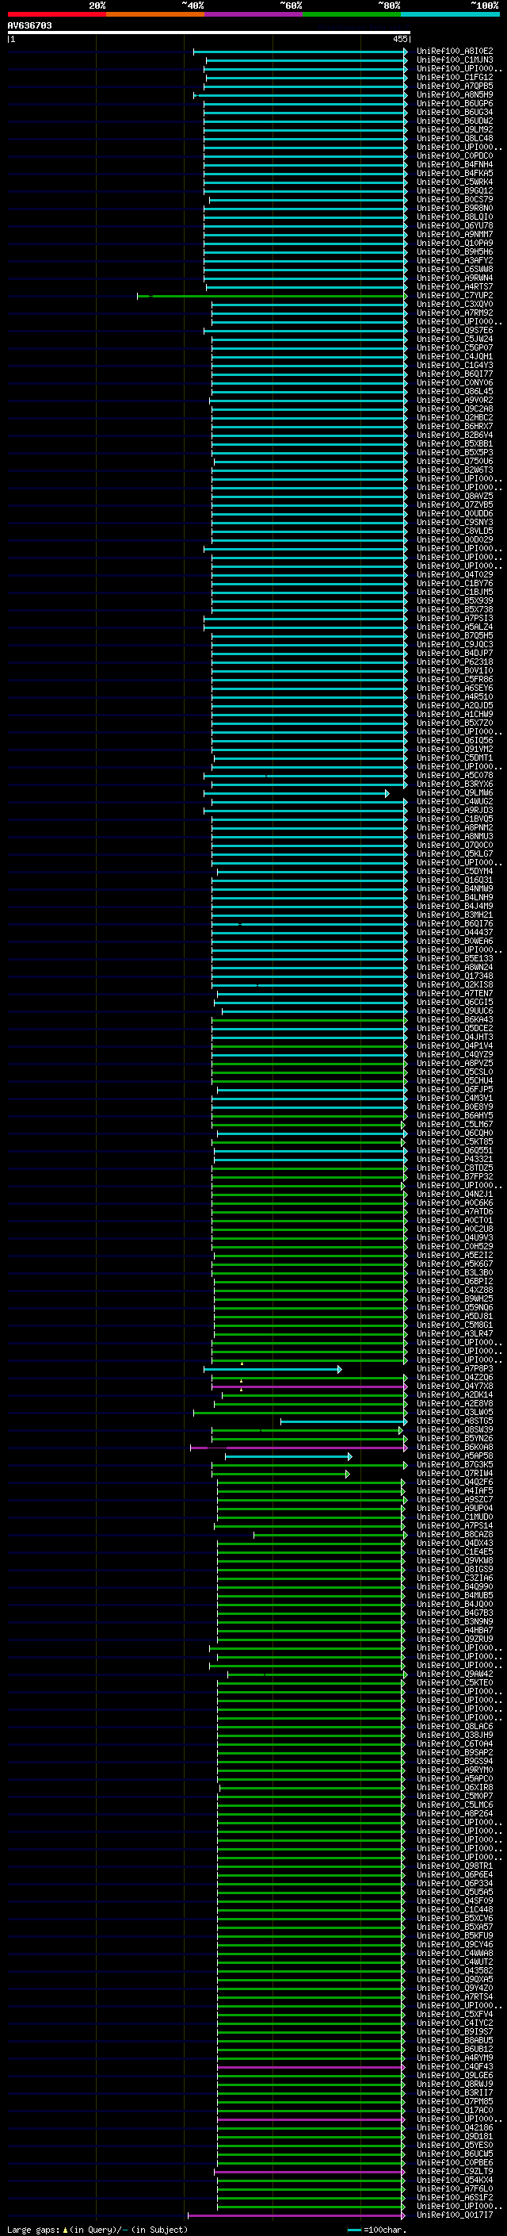
Task: Select the UniRef100_B3RYX6 label
Action: point(455,784)
